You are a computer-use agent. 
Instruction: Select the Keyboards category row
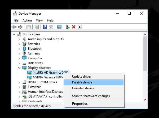(35, 101)
